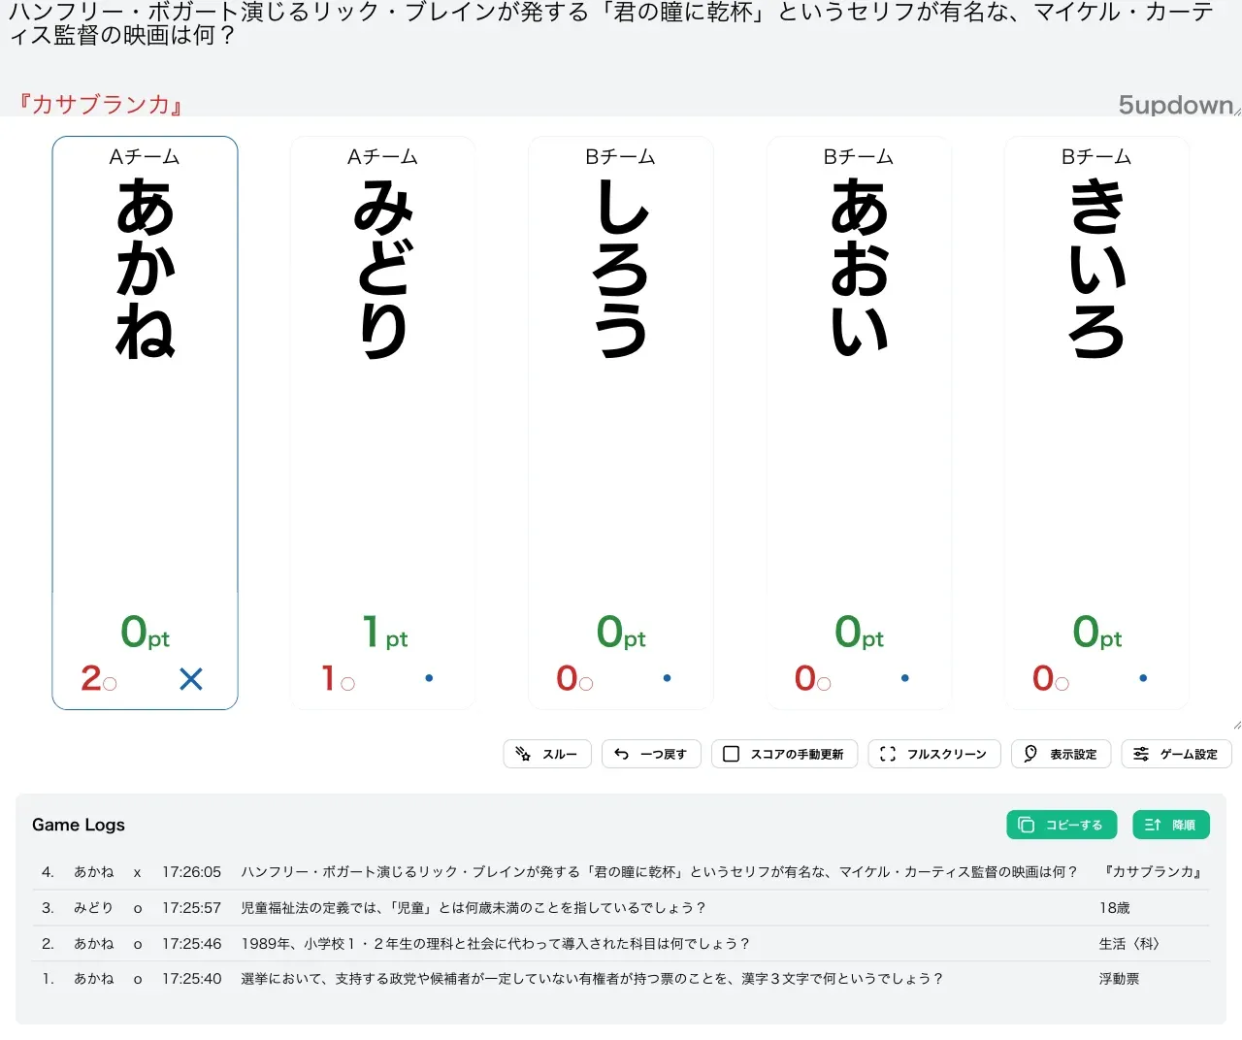This screenshot has width=1242, height=1040.
Task: Click あおい's blue wrong dot
Action: coord(905,678)
